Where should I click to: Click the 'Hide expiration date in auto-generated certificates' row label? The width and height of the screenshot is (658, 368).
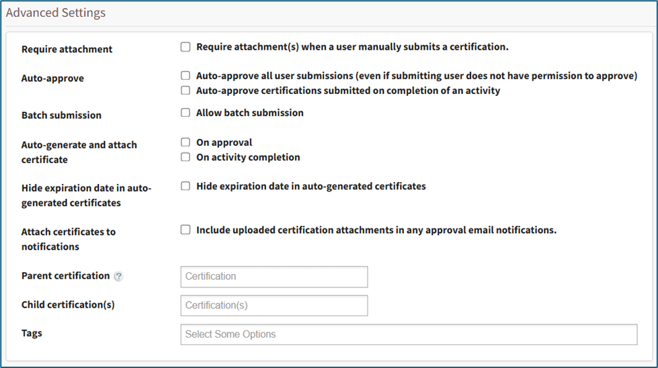pyautogui.click(x=86, y=195)
